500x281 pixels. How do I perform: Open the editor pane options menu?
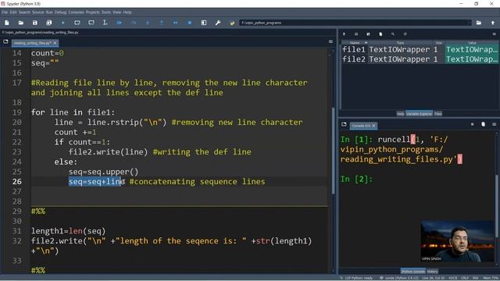click(330, 41)
